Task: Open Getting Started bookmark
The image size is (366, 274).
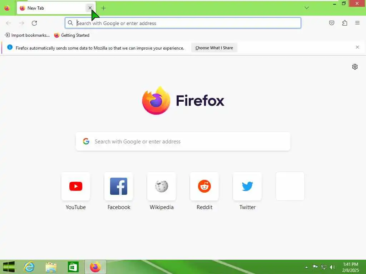Action: click(71, 35)
